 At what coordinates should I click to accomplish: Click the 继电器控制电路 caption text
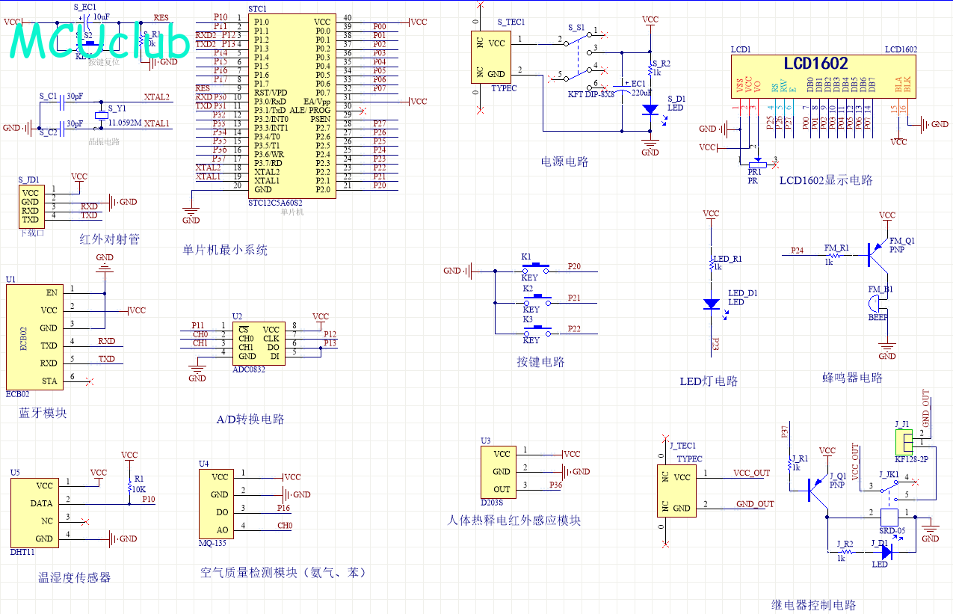(x=814, y=605)
